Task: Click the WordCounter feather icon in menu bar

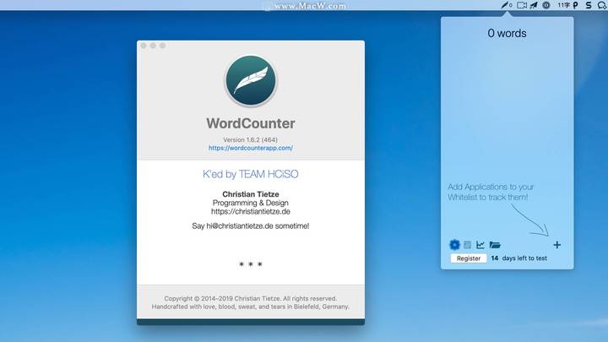Action: click(506, 5)
